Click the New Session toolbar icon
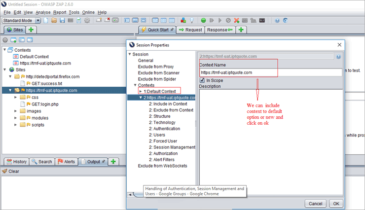This screenshot has width=365, height=210. tap(46, 21)
